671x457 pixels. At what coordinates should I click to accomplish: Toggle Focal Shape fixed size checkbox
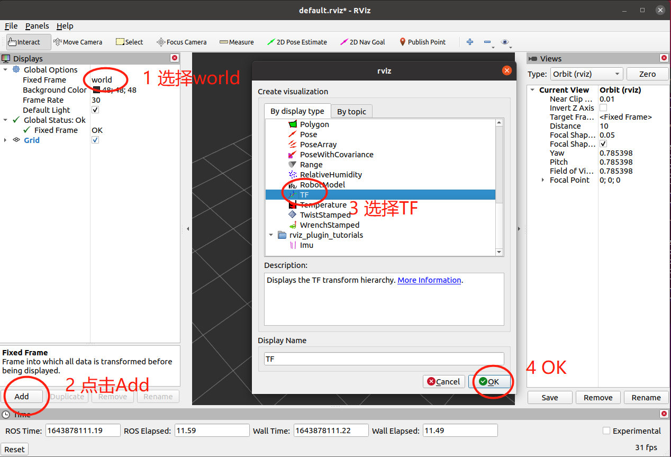click(x=603, y=144)
